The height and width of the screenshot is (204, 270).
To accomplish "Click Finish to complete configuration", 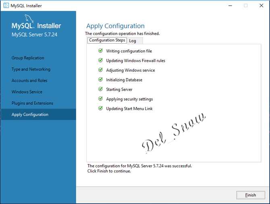I will [x=251, y=195].
